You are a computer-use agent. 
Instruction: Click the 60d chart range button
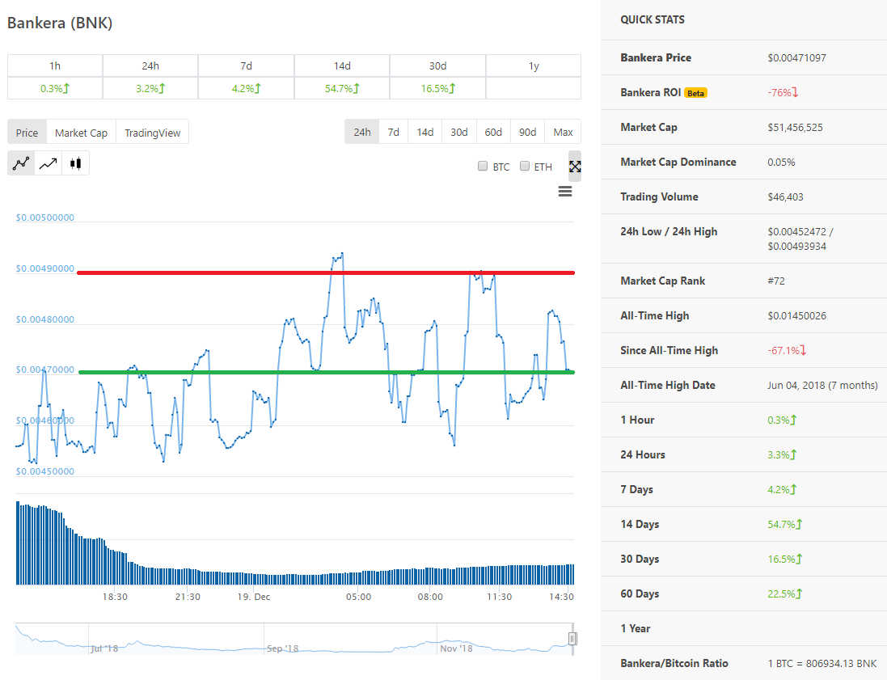coord(493,132)
